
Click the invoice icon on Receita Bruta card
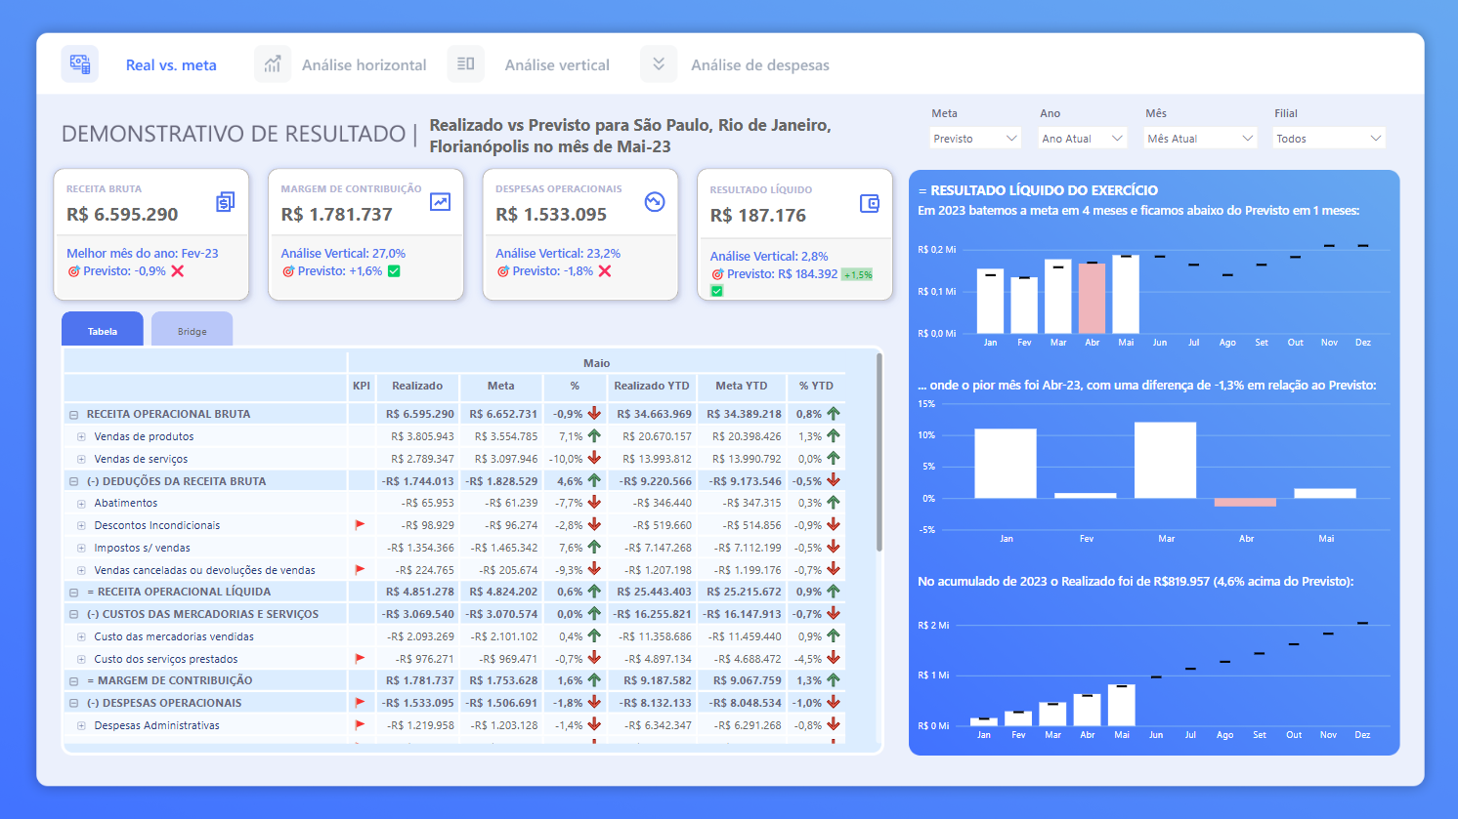tap(225, 202)
